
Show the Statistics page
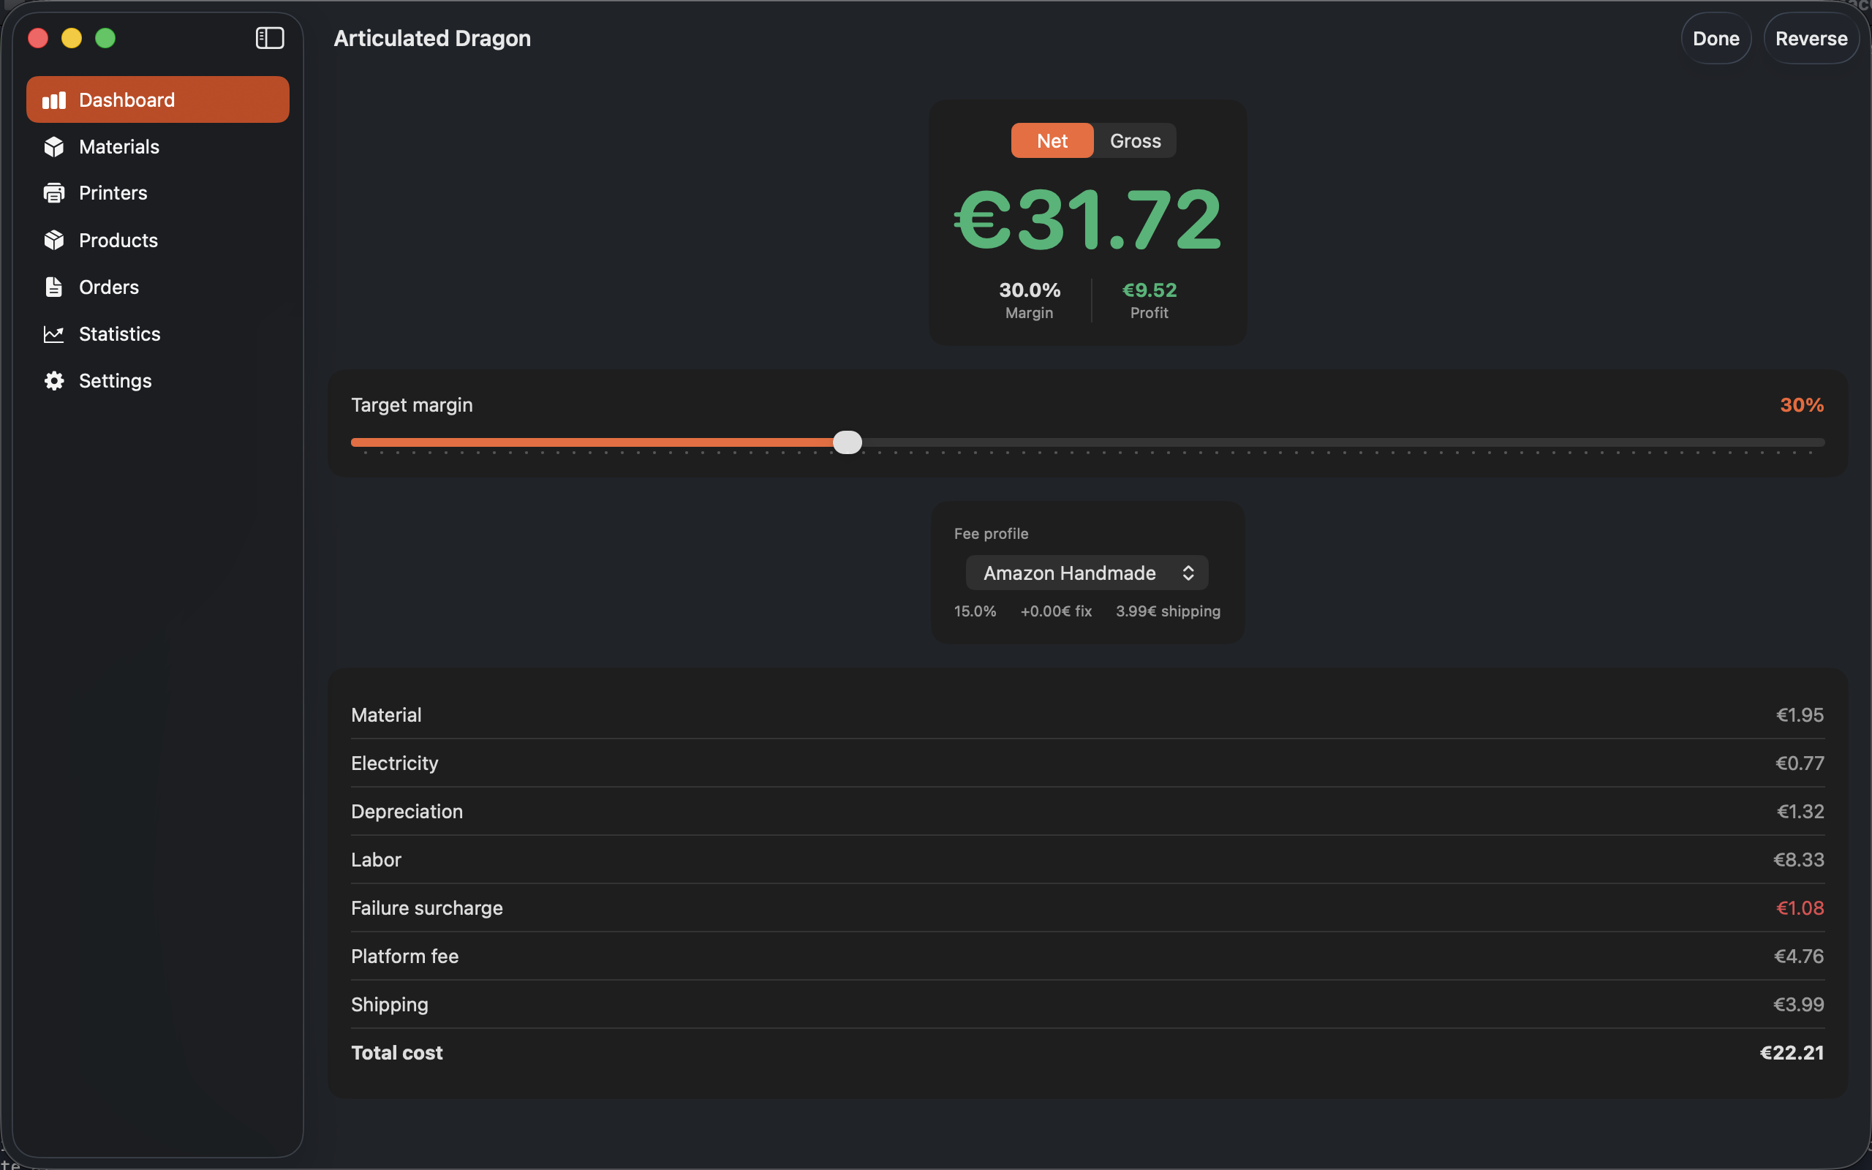click(158, 334)
